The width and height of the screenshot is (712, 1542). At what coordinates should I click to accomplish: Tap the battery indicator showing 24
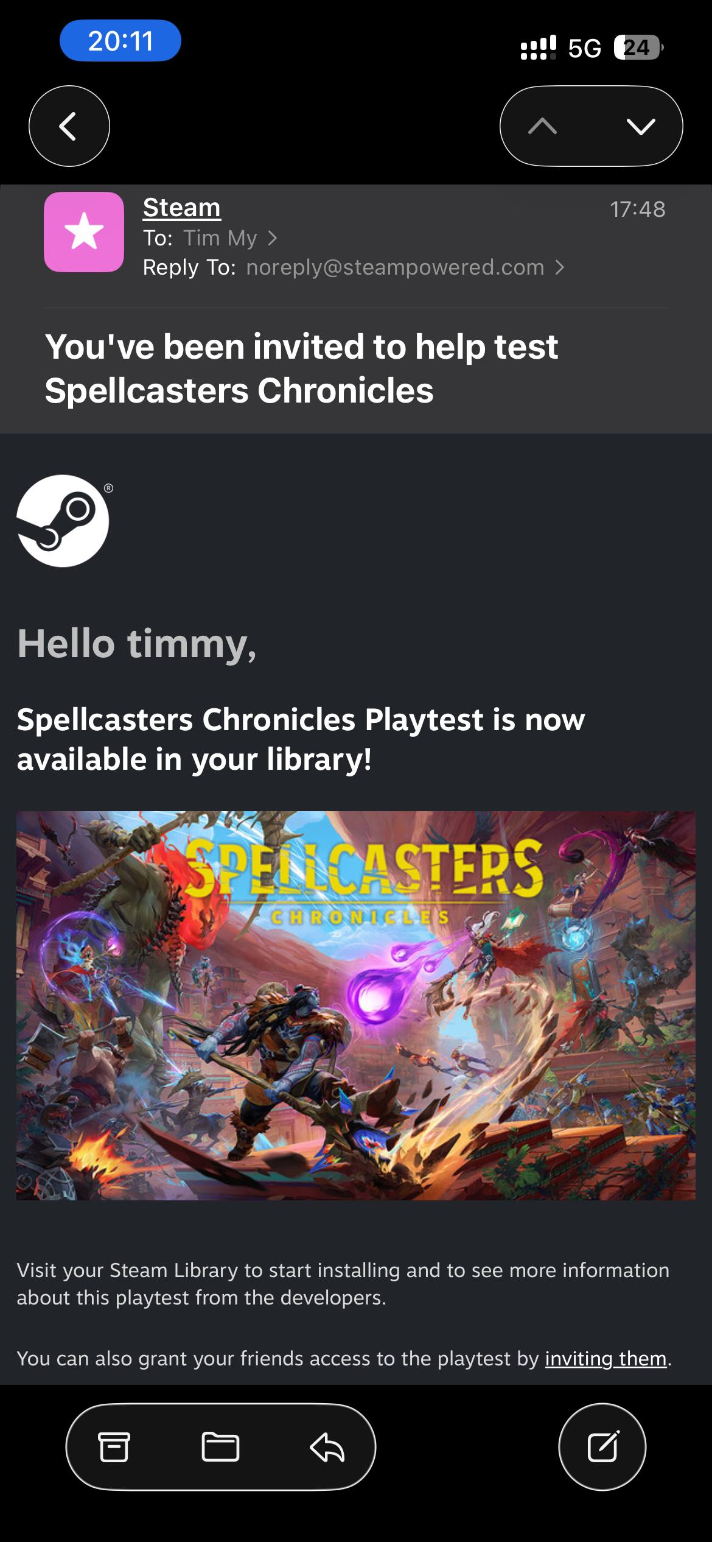click(638, 48)
